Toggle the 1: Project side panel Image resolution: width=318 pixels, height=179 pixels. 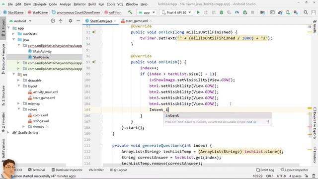3,28
